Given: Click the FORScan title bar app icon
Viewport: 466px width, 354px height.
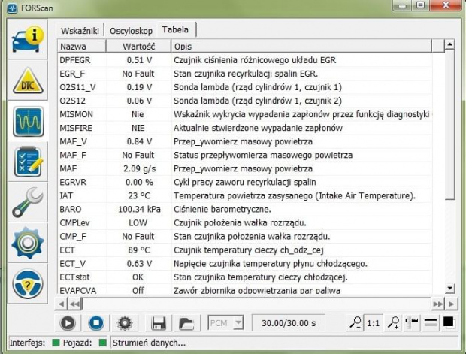Looking at the screenshot, I should pyautogui.click(x=12, y=8).
